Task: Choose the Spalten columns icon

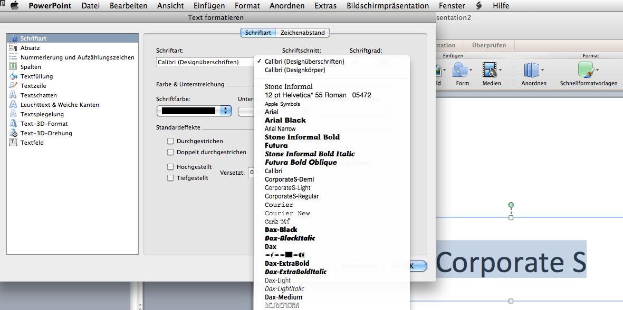Action: (14, 67)
